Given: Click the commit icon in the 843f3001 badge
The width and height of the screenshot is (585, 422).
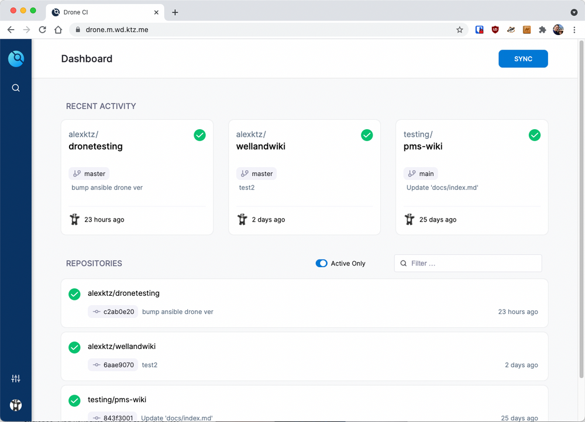Looking at the screenshot, I should (x=95, y=418).
